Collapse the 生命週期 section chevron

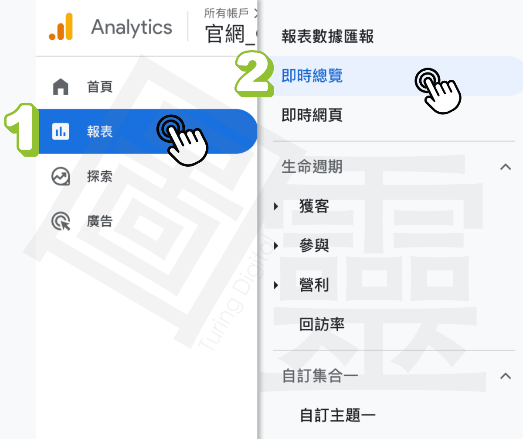point(506,166)
